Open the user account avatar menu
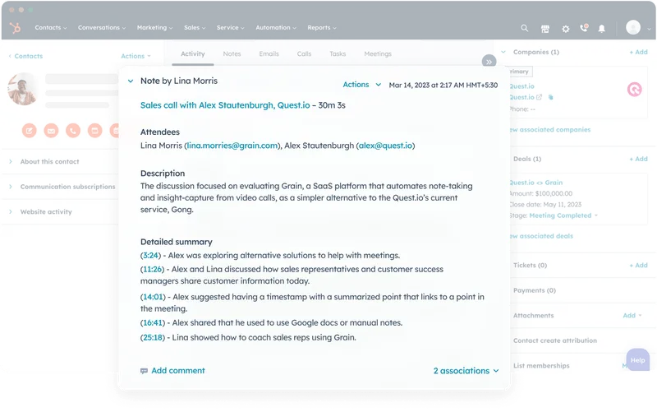Screen dimensions: 657x412 tap(633, 28)
